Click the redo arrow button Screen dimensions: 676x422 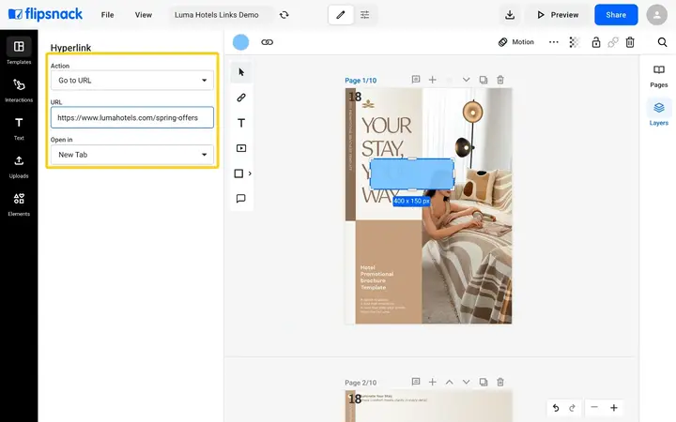[572, 407]
